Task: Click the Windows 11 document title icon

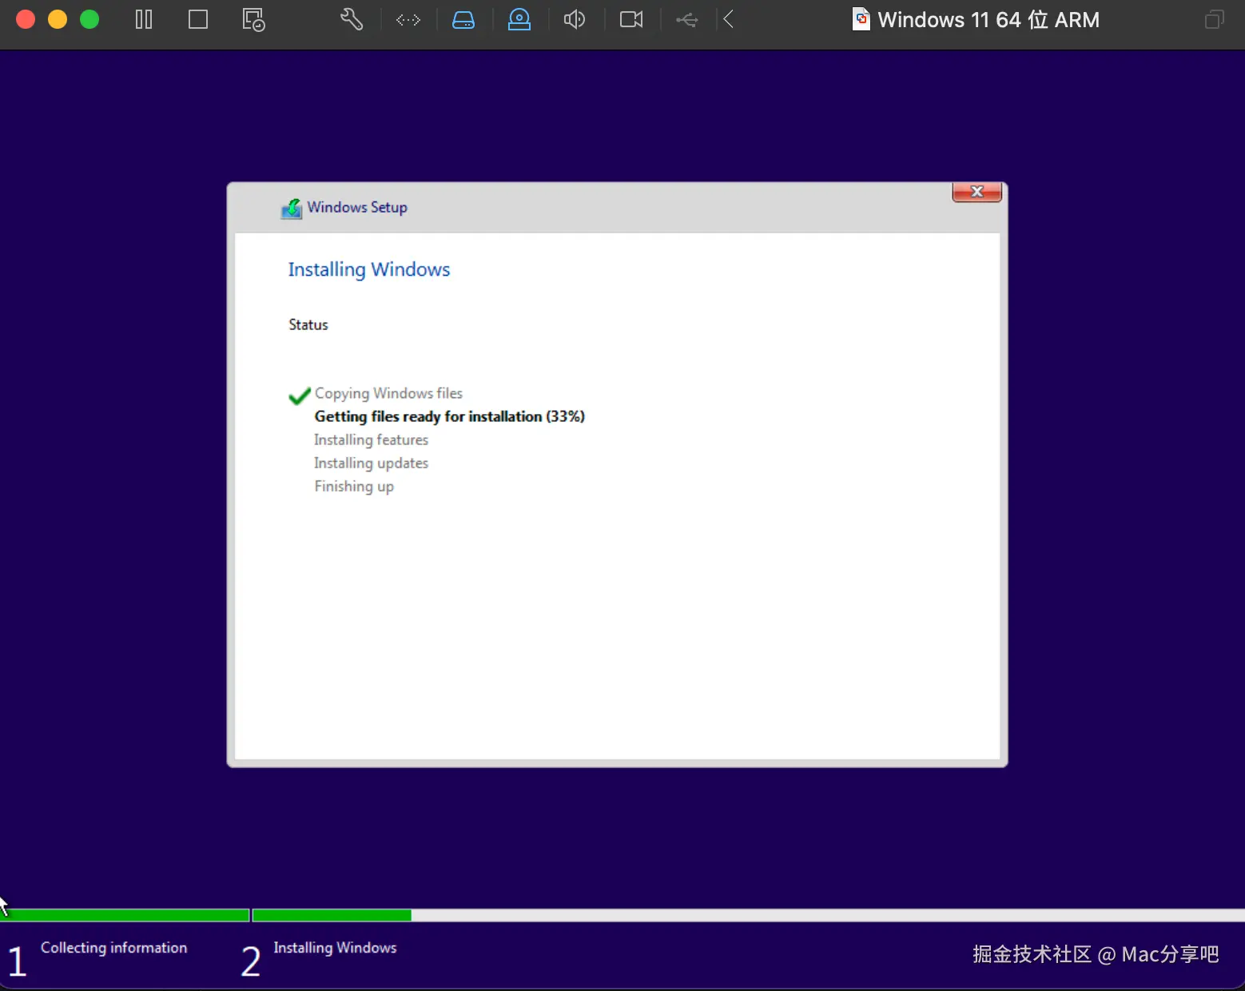Action: point(861,19)
